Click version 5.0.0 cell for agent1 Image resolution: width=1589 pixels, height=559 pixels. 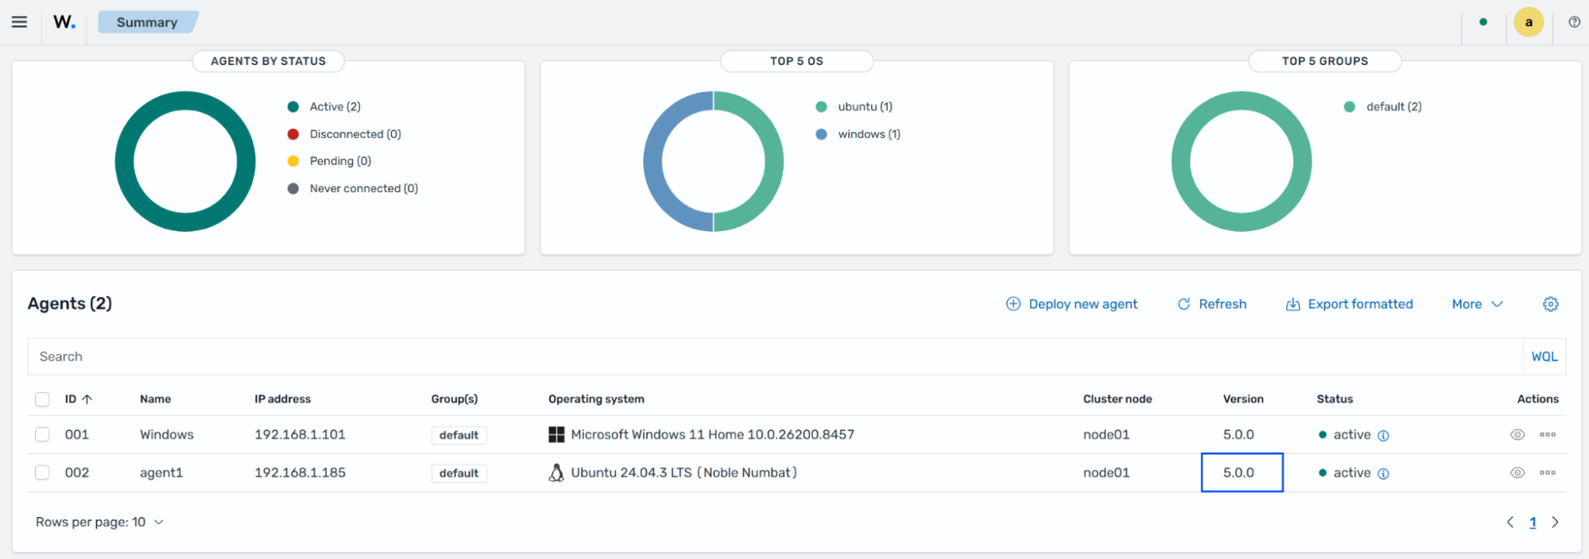point(1242,472)
